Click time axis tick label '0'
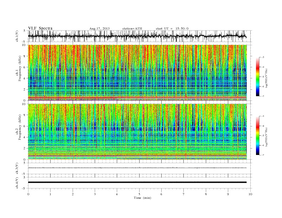The height and width of the screenshot is (218, 282). pos(28,194)
